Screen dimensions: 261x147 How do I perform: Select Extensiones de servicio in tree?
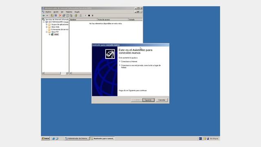[x=60, y=29]
